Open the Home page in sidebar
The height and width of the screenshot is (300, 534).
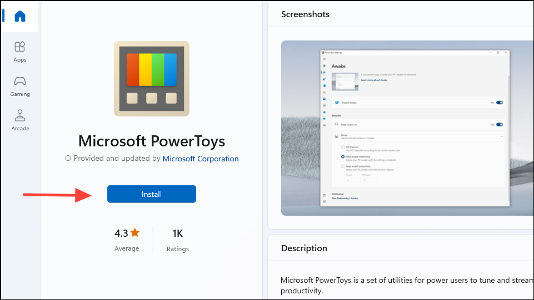[20, 16]
